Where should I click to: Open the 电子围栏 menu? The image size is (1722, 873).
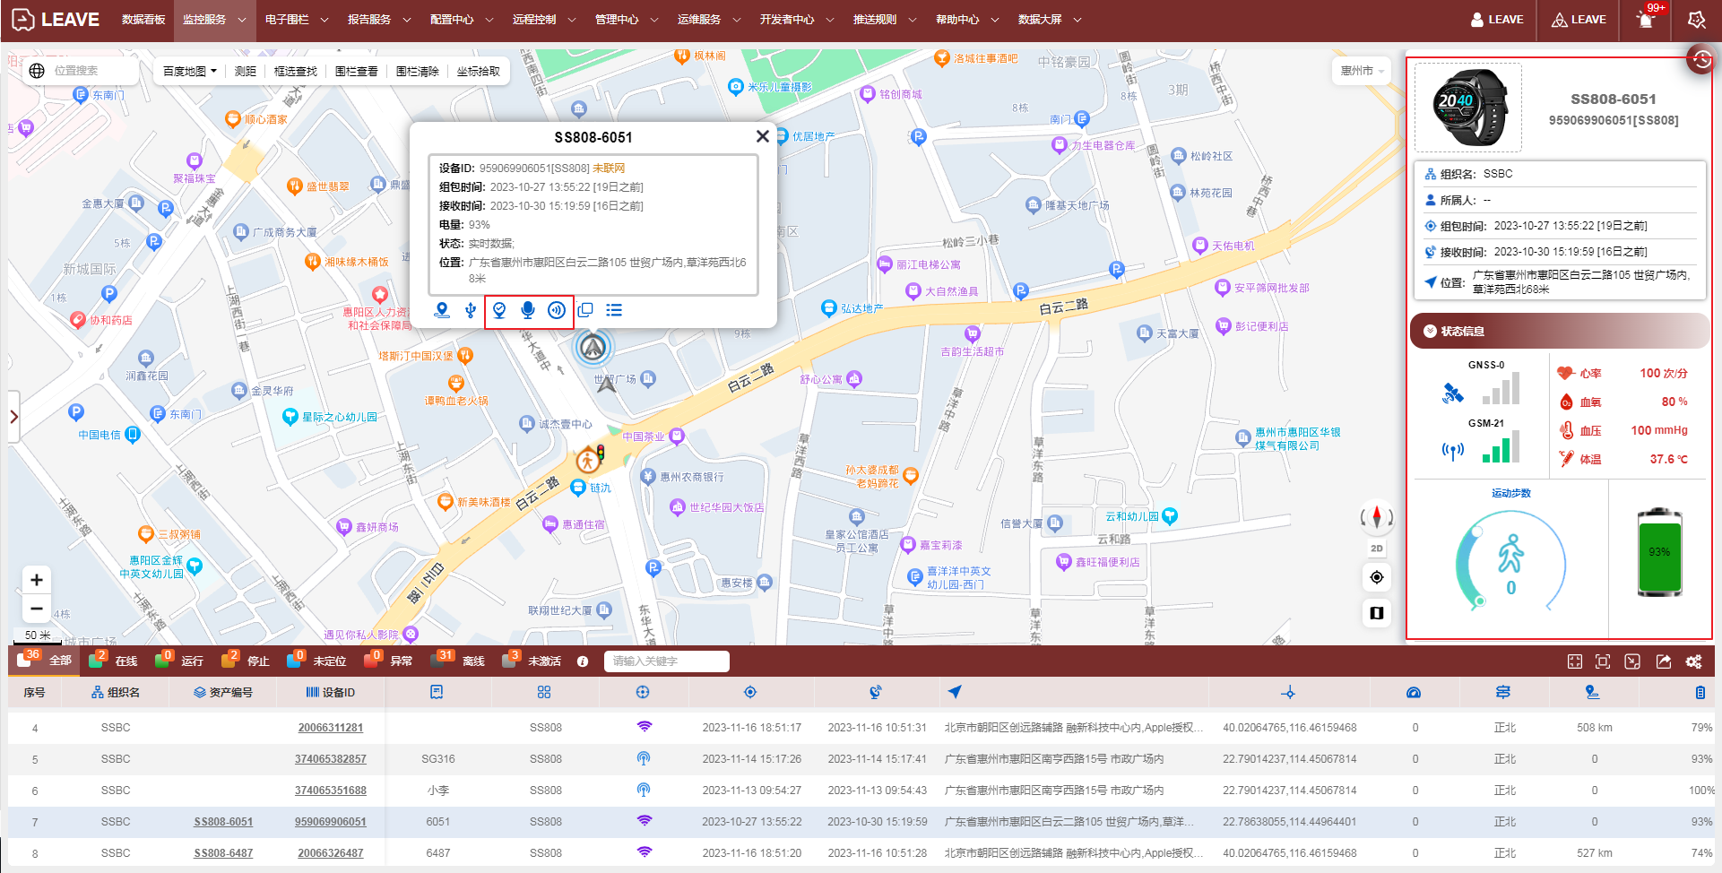click(296, 20)
